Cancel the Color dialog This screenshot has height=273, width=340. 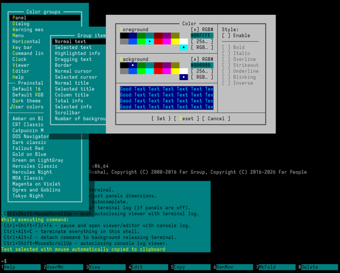[216, 118]
